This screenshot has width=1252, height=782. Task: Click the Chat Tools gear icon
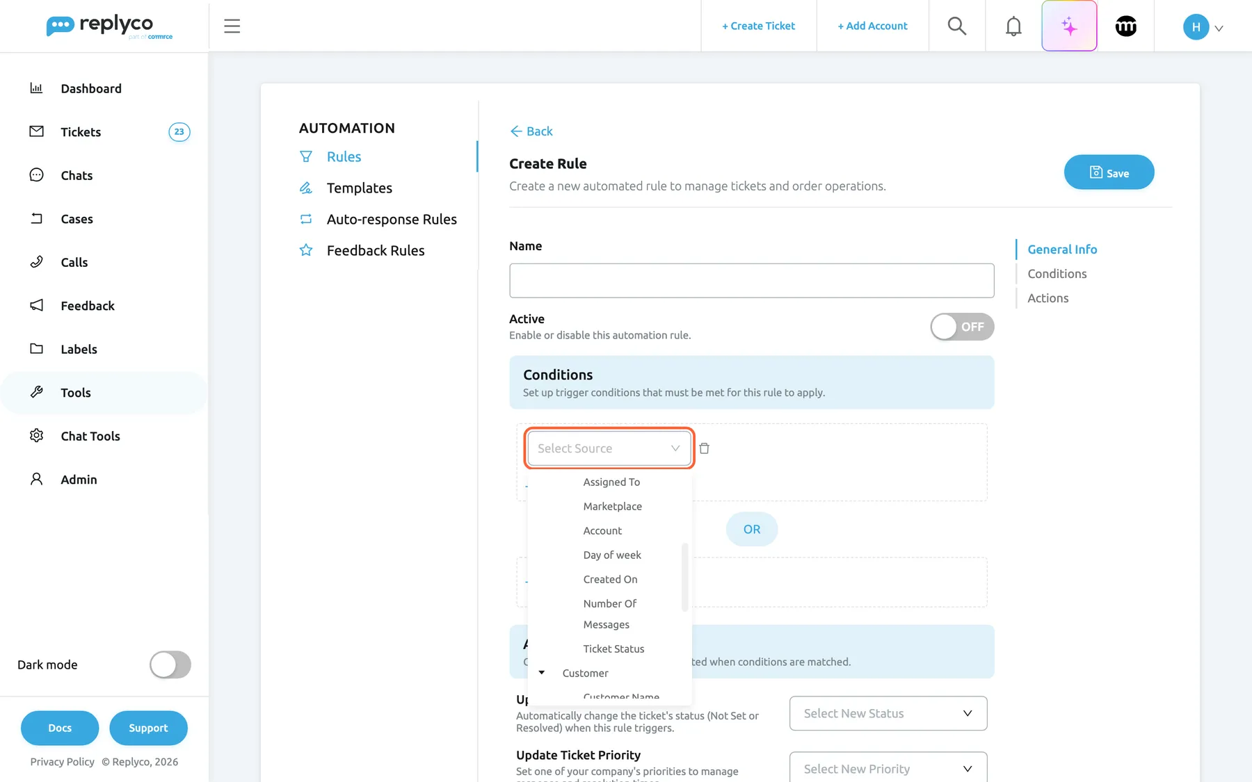coord(36,436)
